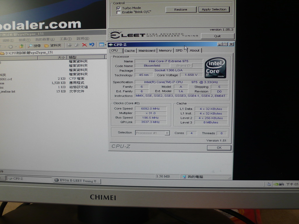The image size is (299, 224).
Task: Click the Intel Core i7 logo in CPU-Z
Action: click(215, 68)
